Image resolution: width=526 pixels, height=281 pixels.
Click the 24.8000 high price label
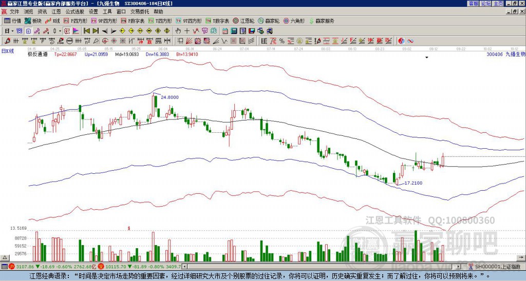[x=170, y=97]
